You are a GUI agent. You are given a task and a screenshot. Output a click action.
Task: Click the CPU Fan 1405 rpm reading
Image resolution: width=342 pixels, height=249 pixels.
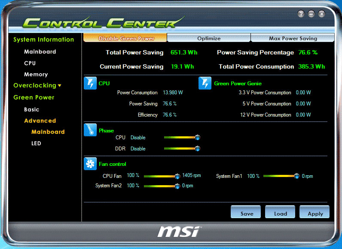coord(192,175)
